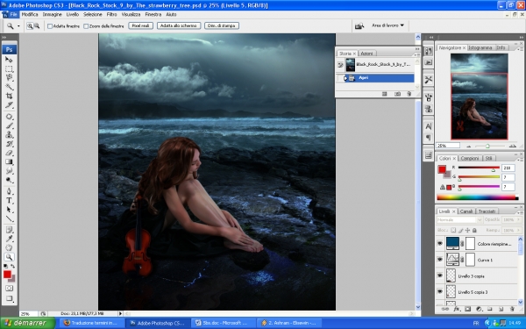This screenshot has height=329, width=526.
Task: Expand the toolbar via top double arrows
Action: [x=4, y=37]
